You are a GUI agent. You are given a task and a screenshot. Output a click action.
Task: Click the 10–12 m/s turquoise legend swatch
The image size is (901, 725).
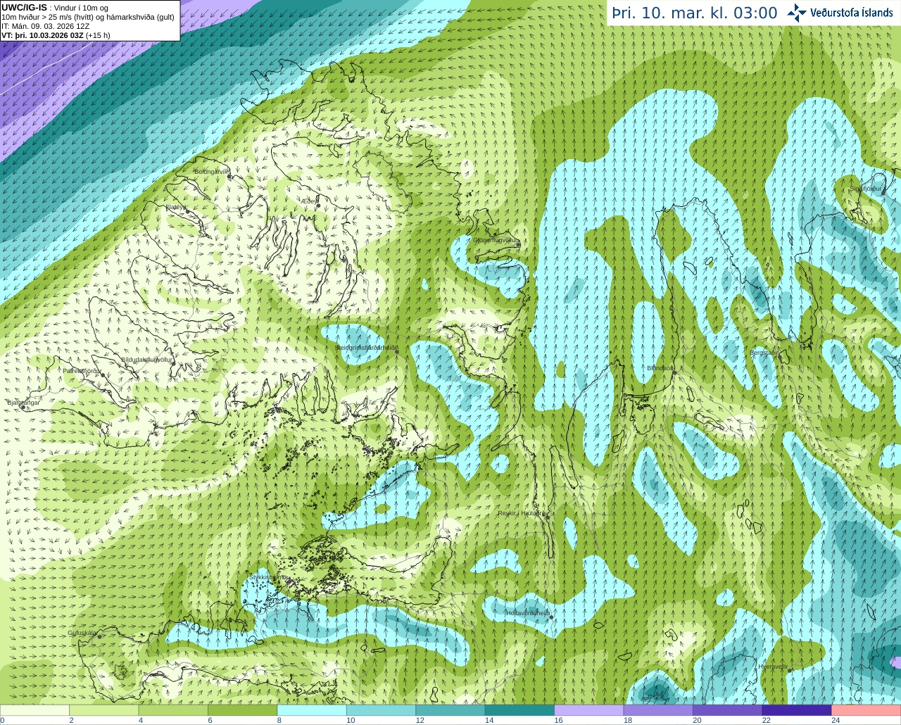pyautogui.click(x=382, y=710)
